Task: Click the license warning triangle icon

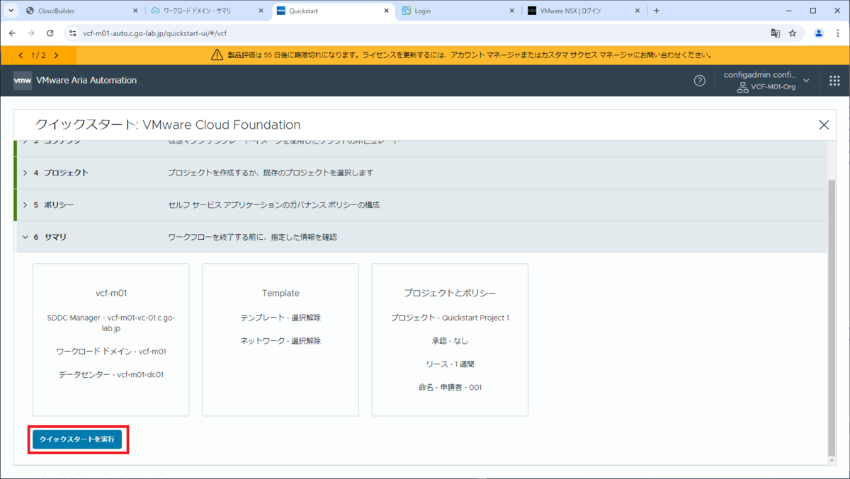Action: click(x=217, y=55)
